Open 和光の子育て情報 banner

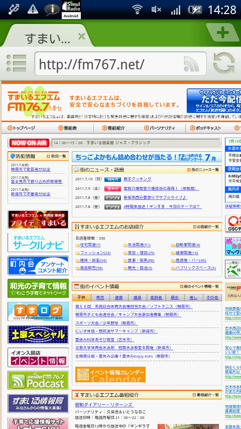point(38,288)
